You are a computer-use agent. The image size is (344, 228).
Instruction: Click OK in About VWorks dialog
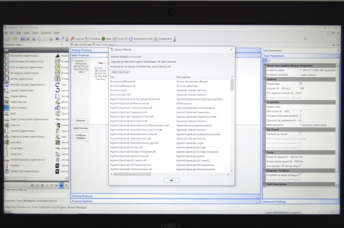(x=171, y=180)
